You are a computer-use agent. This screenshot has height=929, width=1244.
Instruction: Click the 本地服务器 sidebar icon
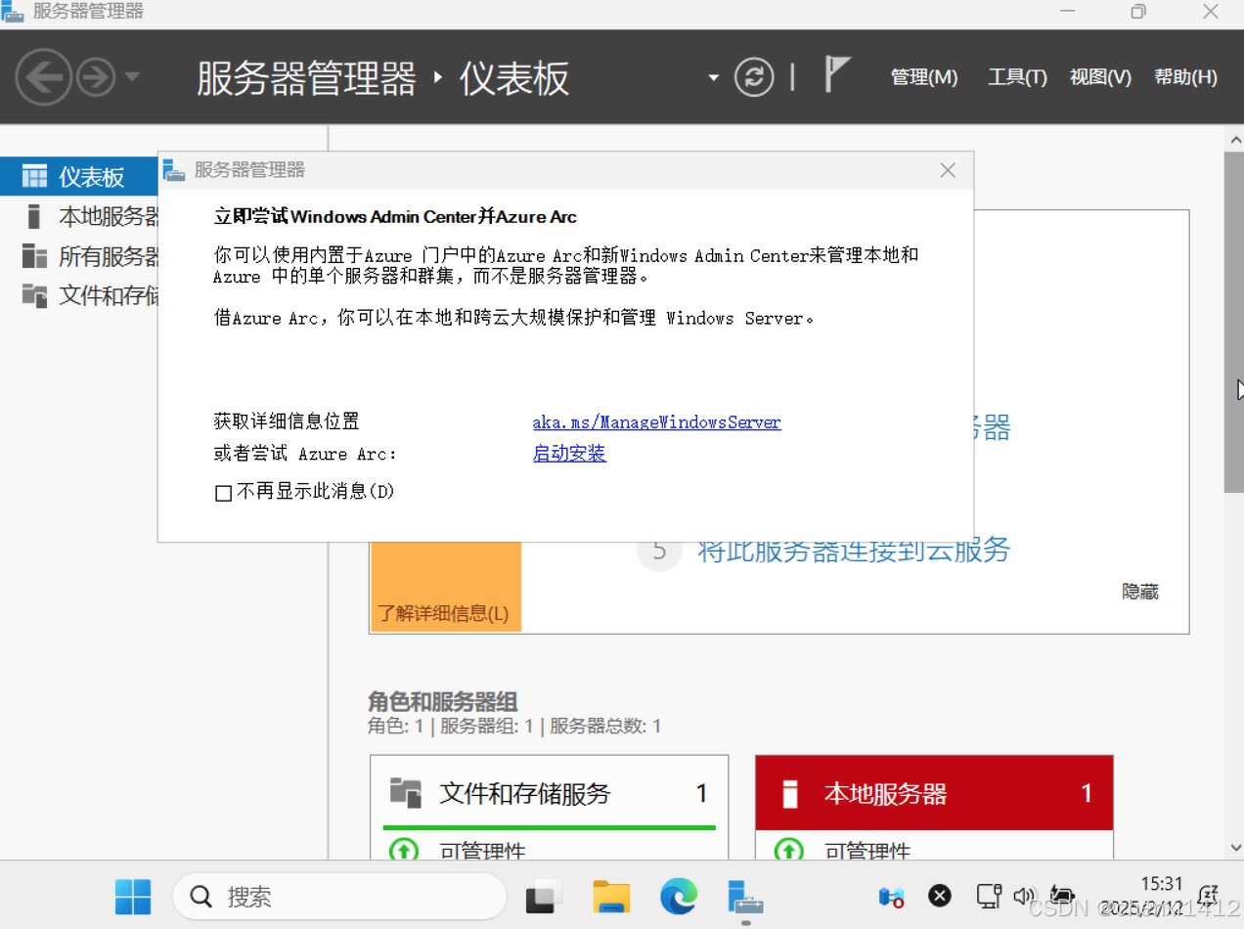pyautogui.click(x=34, y=216)
